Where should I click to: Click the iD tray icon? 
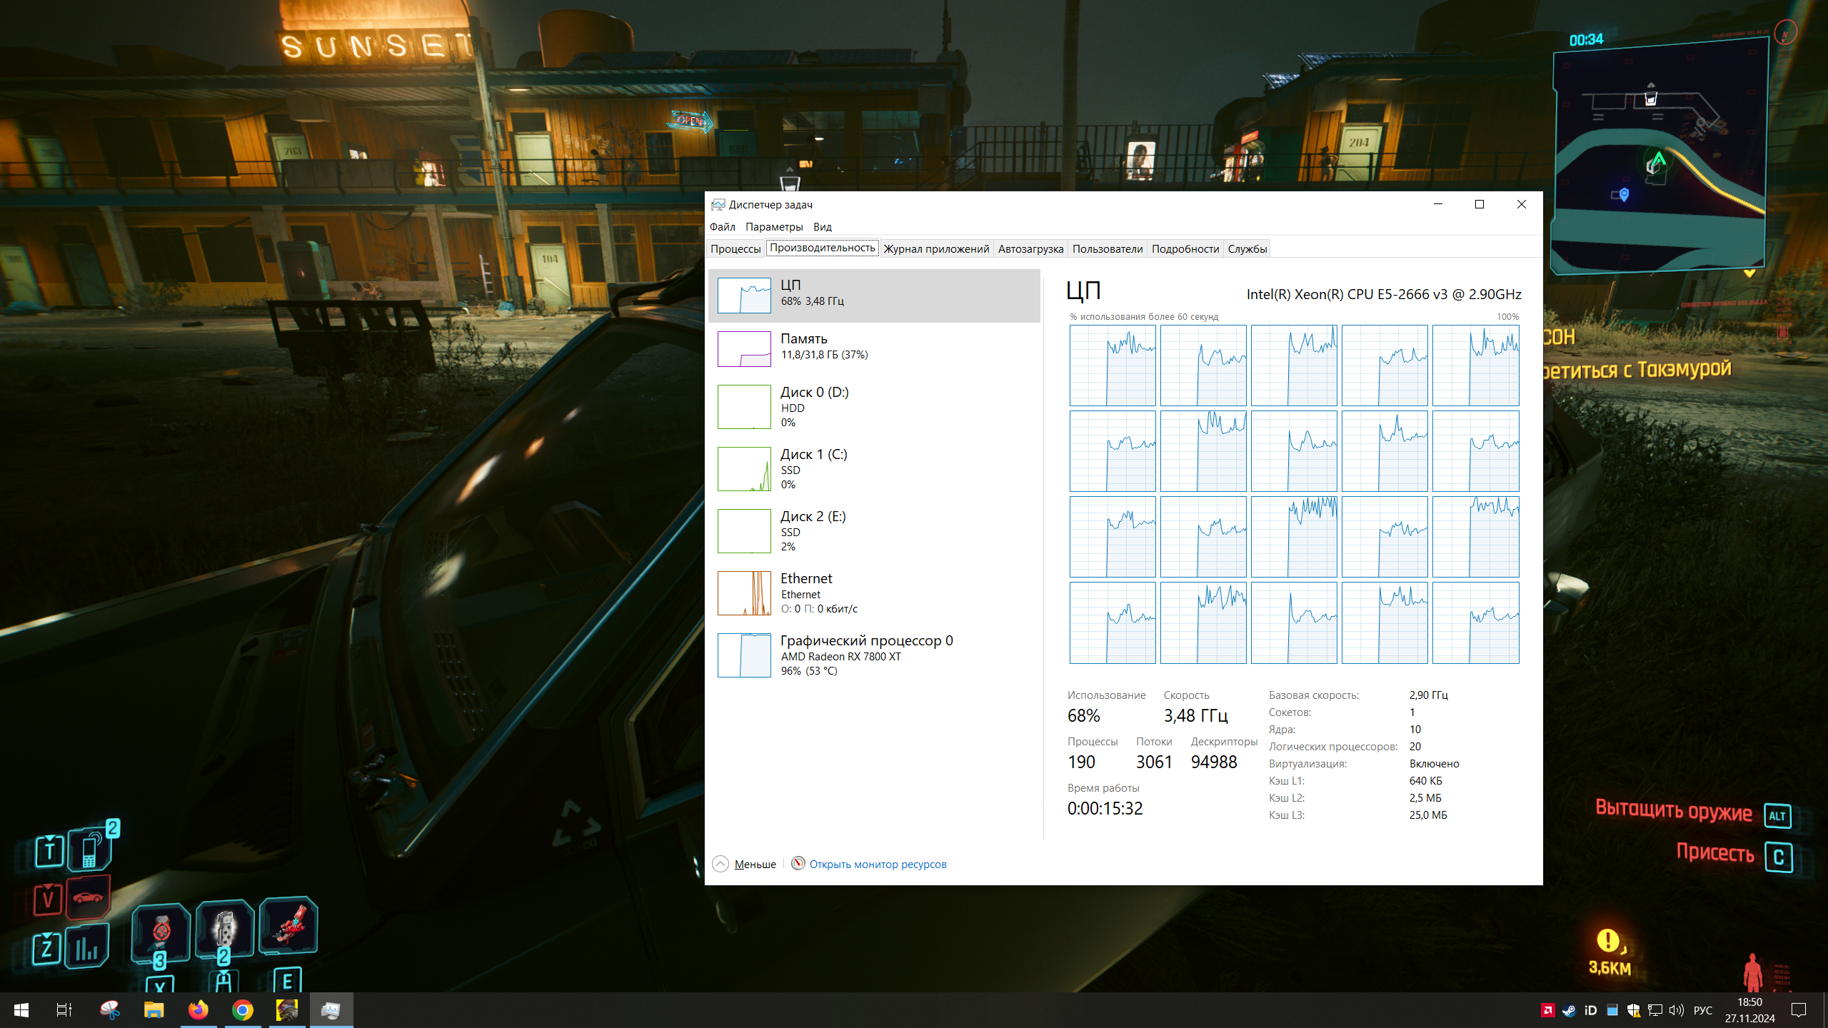1590,1010
